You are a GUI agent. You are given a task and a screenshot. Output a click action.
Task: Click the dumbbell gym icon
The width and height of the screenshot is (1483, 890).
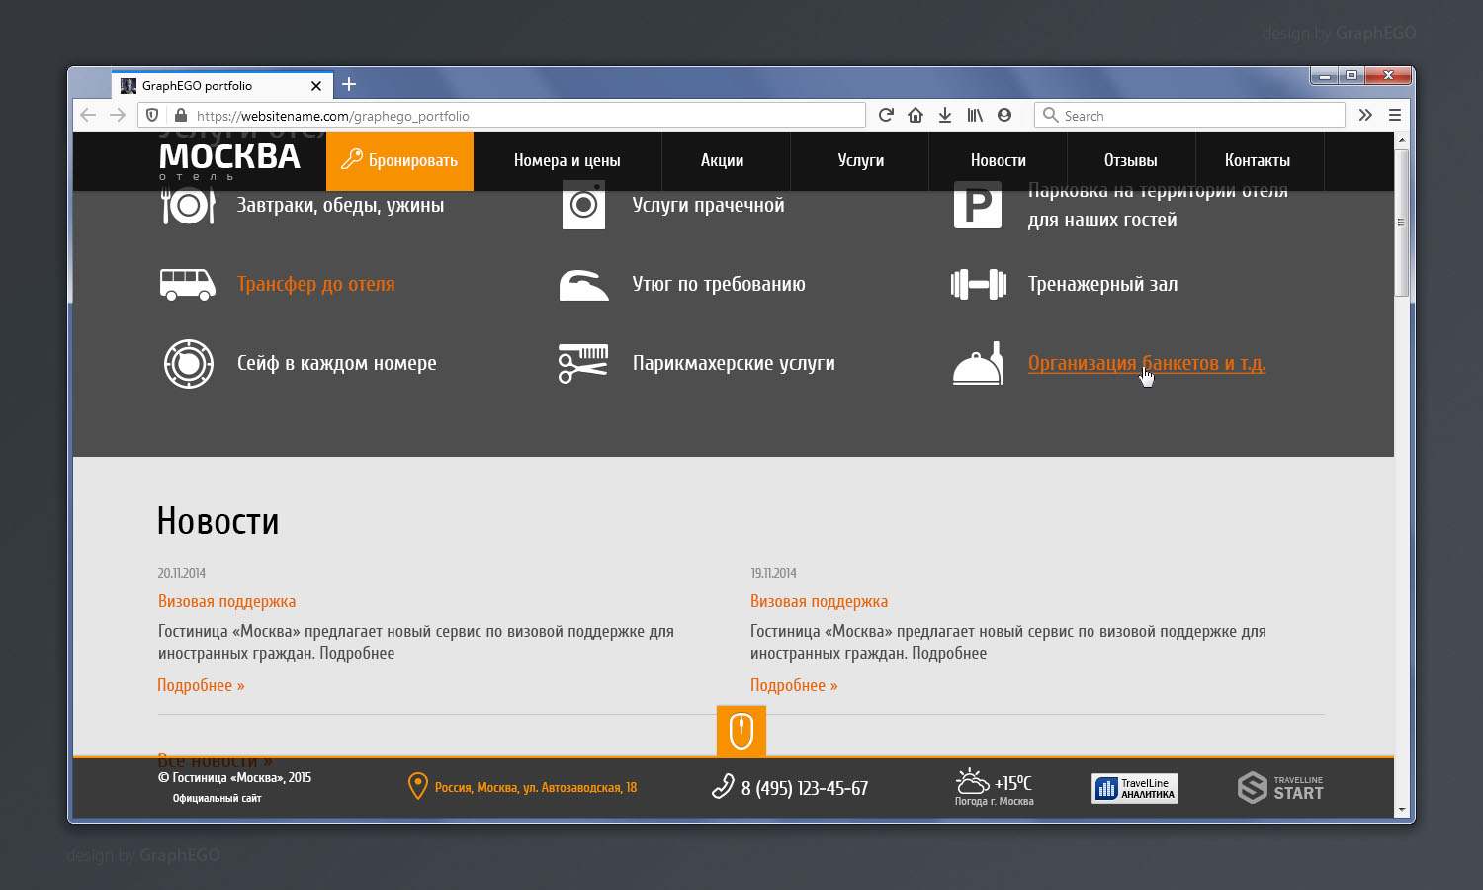coord(978,285)
